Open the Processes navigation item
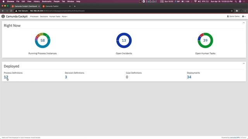 click(x=34, y=16)
